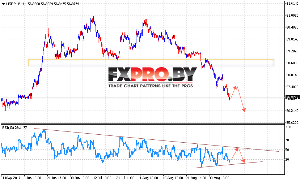The height and width of the screenshot is (182, 300).
Task: Select RSI scale level 50
Action: (287, 150)
